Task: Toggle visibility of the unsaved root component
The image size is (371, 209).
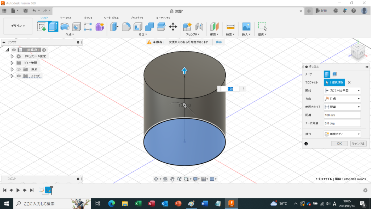Action: pos(14,50)
